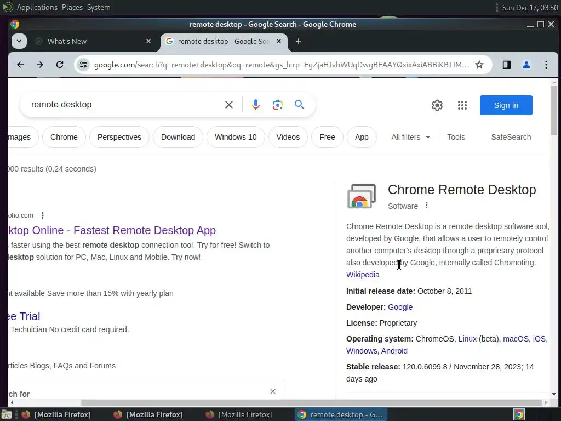Reload the Google search page
561x421 pixels.
click(60, 65)
